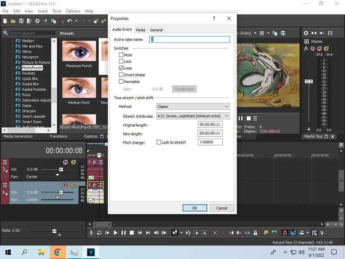This screenshot has height=259, width=345.
Task: Copy selection with the copy icon
Action: click(54, 21)
